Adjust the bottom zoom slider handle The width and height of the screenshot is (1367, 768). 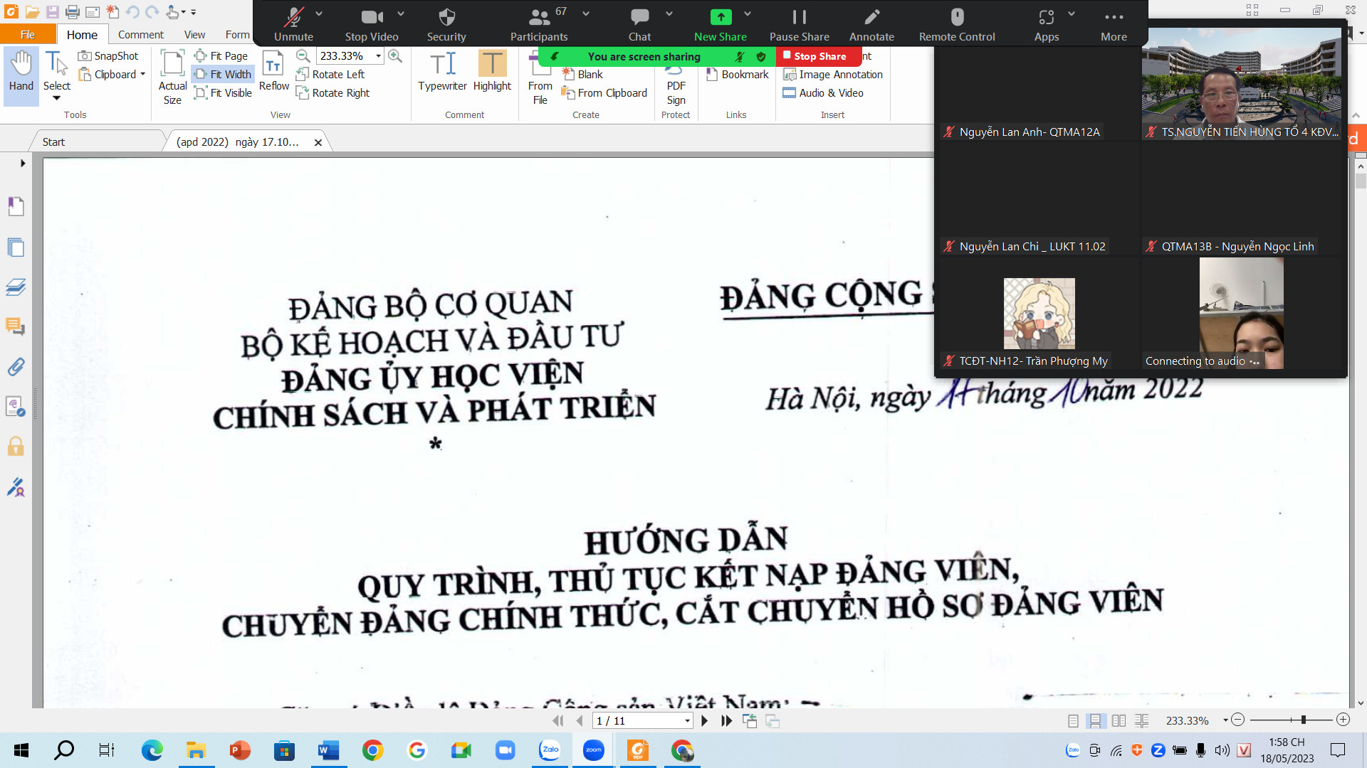tap(1303, 720)
